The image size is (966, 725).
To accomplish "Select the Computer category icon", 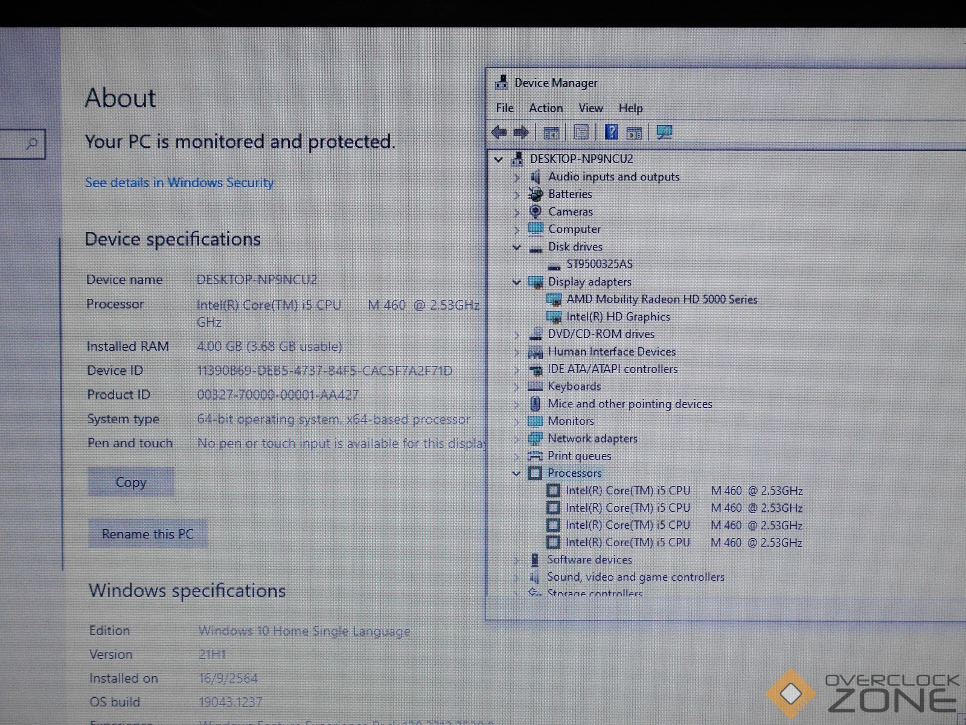I will click(x=535, y=229).
